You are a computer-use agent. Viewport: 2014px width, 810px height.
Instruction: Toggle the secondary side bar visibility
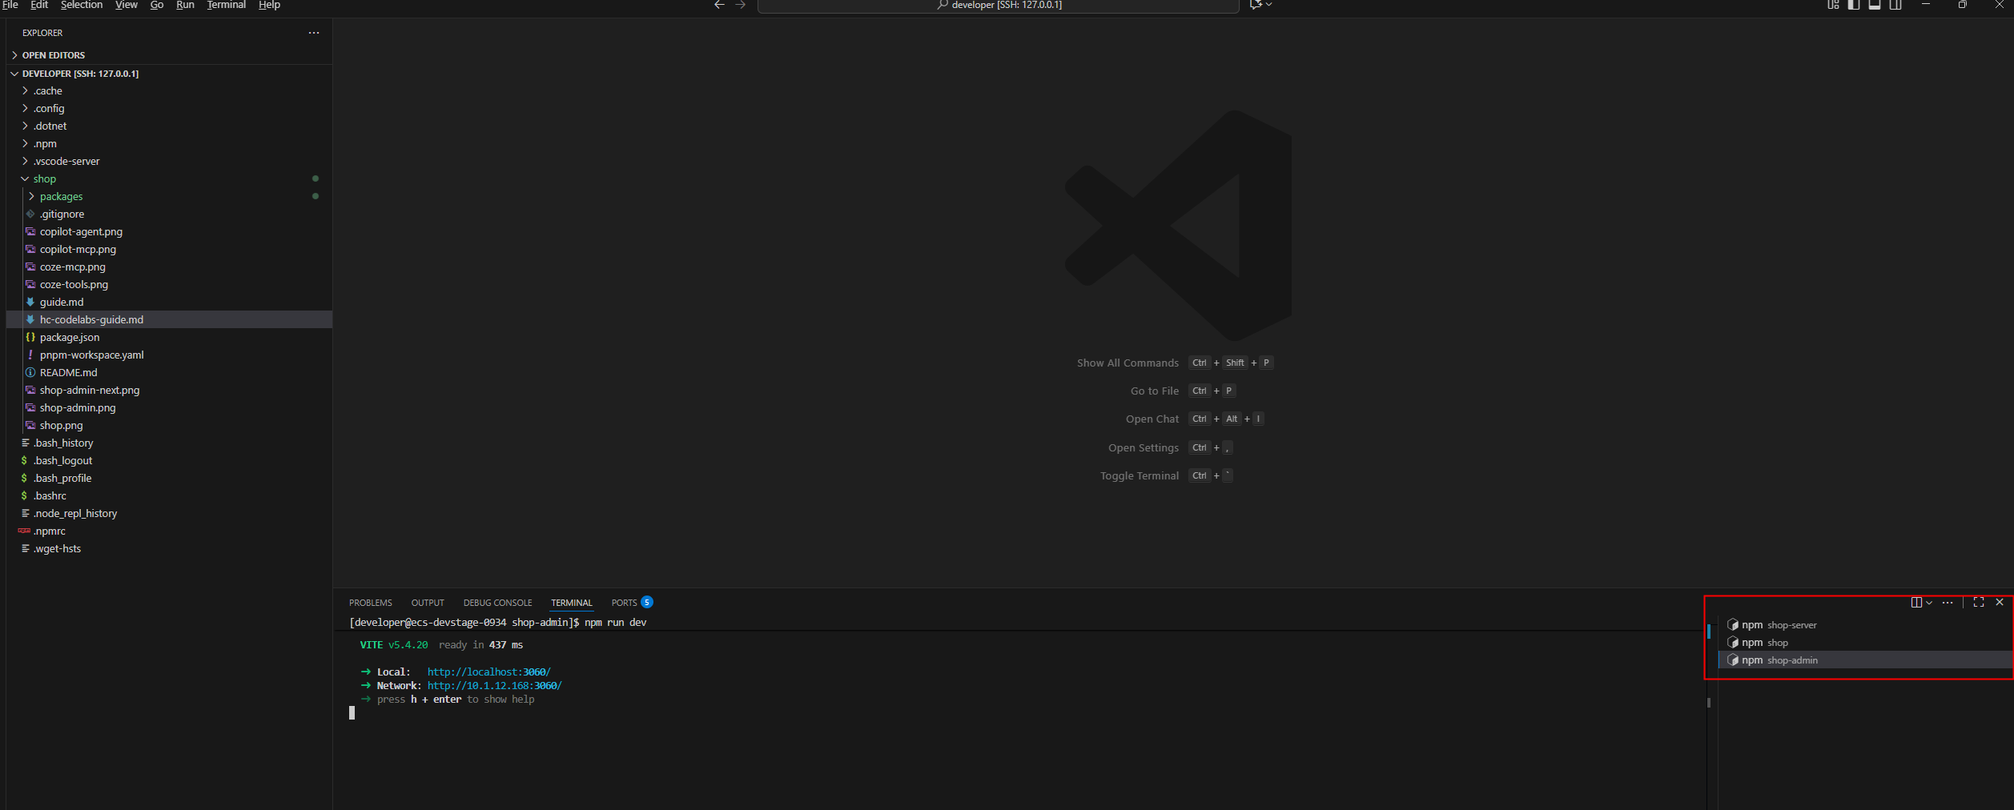[x=1895, y=5]
